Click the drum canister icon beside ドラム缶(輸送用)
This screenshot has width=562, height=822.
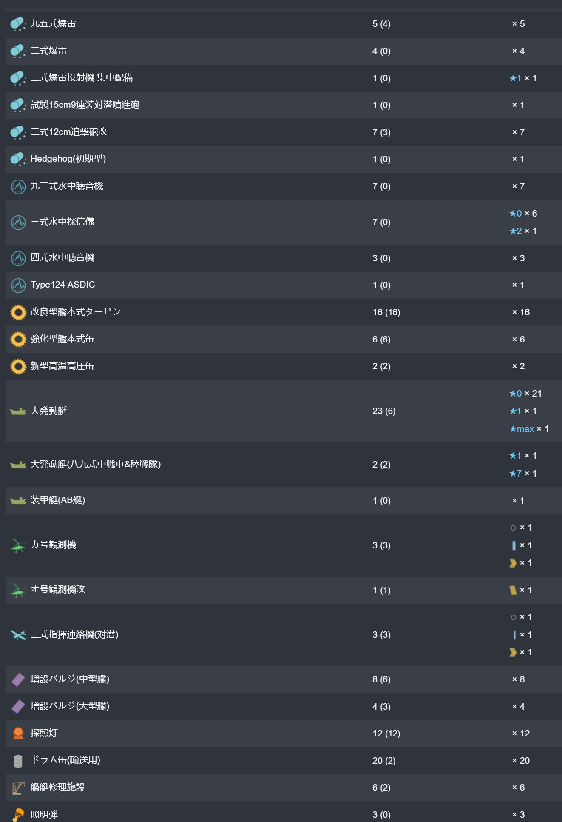tap(18, 761)
